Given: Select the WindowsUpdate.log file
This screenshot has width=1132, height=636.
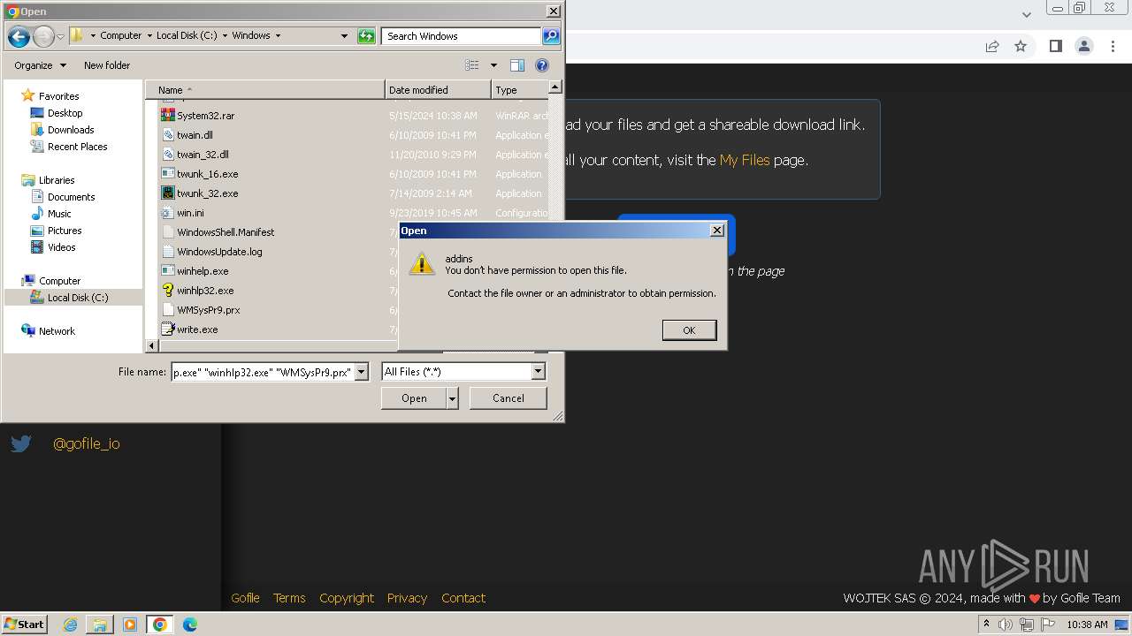Looking at the screenshot, I should point(219,252).
